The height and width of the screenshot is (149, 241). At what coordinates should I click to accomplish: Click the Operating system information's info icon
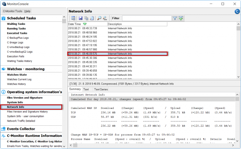(3, 92)
